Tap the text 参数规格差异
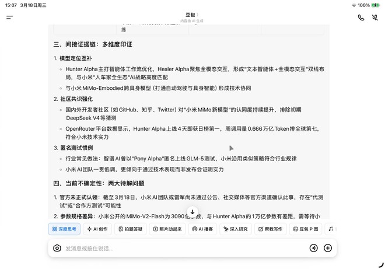Image resolution: width=385 pixels, height=269 pixels. tap(76, 216)
